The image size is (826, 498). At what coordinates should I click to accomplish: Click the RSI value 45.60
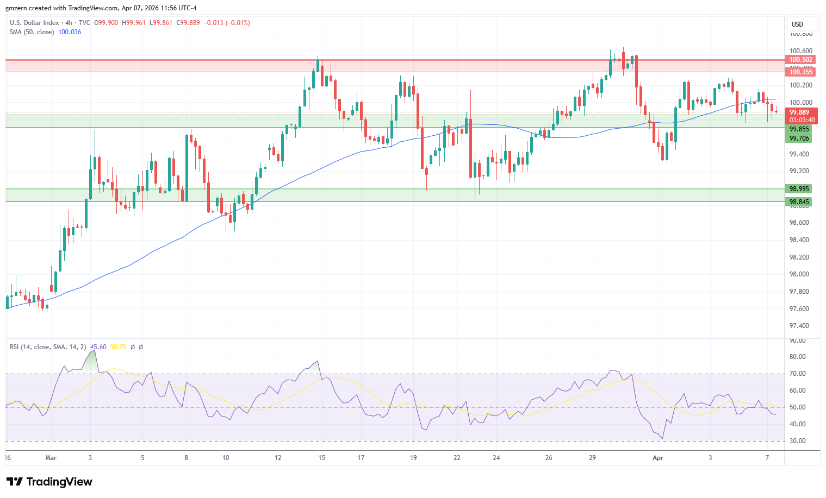[98, 347]
